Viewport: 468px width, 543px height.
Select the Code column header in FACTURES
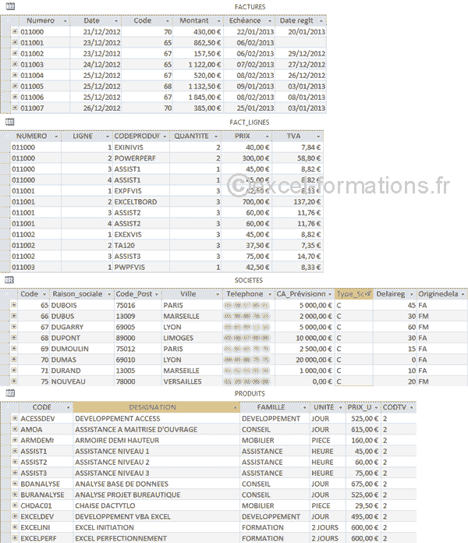(x=147, y=21)
